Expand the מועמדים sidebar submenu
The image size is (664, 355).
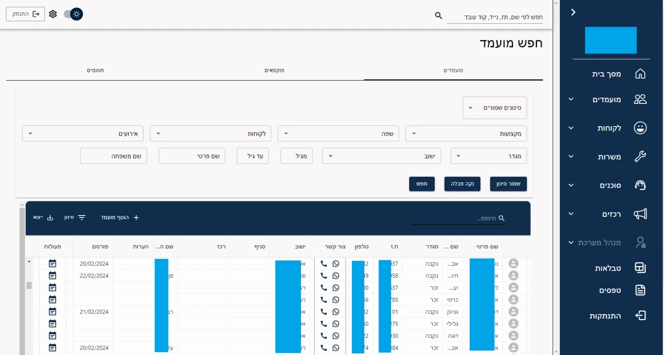point(571,99)
